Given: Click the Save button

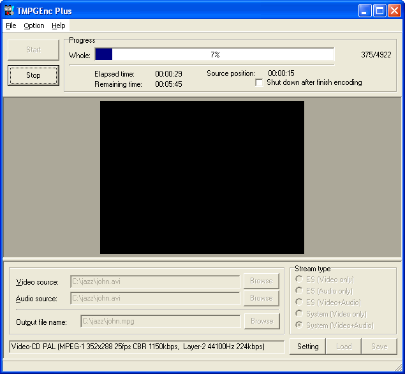Looking at the screenshot, I should point(379,347).
